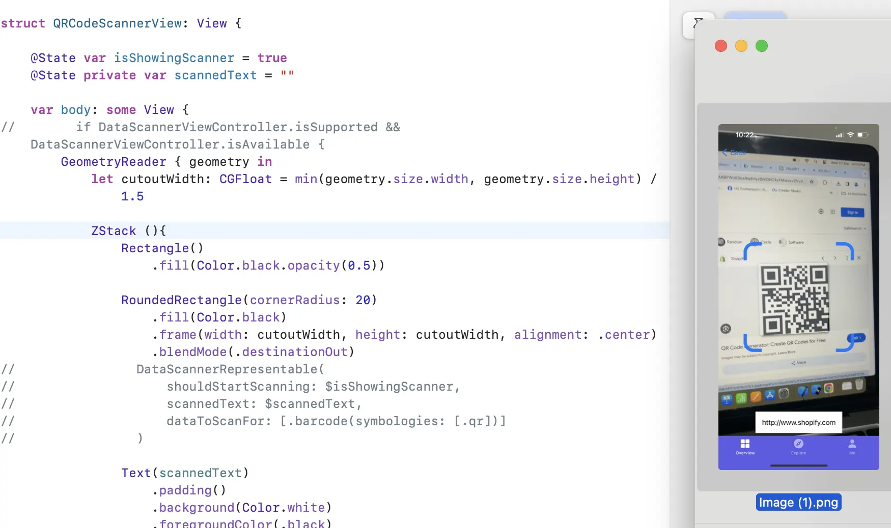The height and width of the screenshot is (528, 891).
Task: Click the pin preview icon behind the image window
Action: point(698,23)
